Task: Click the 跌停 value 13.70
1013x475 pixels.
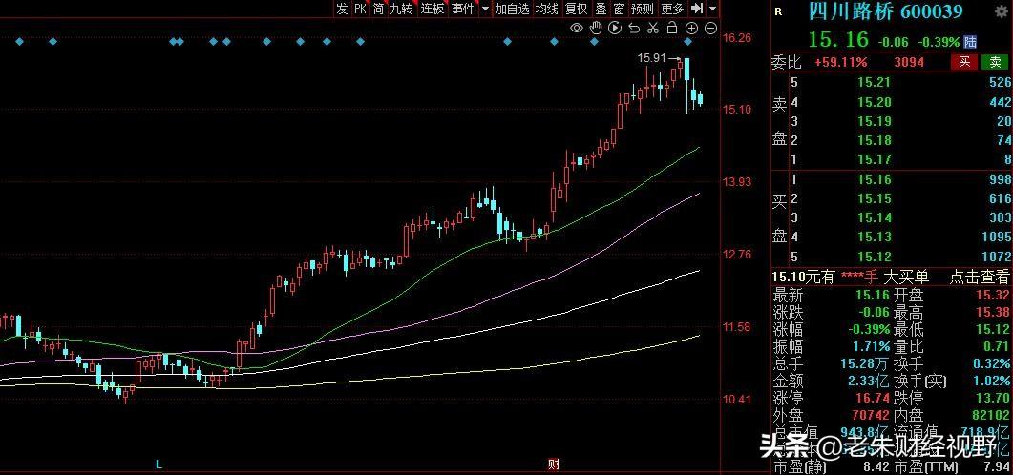Action: point(994,398)
